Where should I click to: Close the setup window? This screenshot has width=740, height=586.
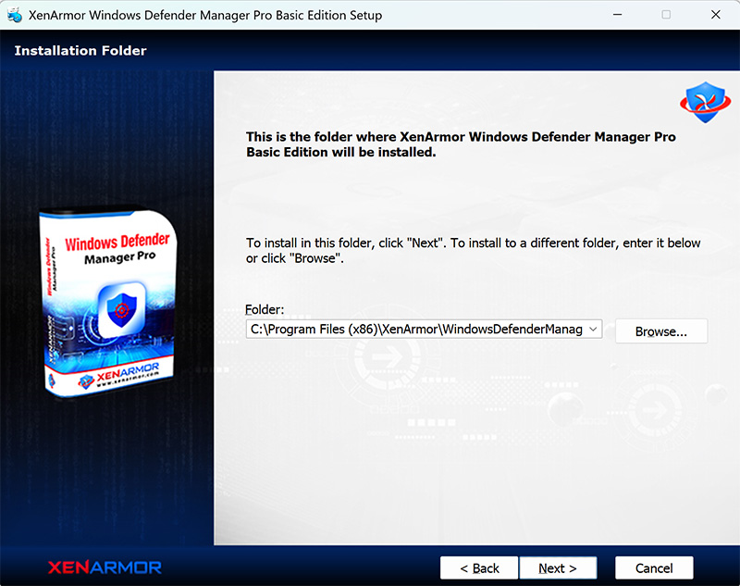click(x=715, y=15)
